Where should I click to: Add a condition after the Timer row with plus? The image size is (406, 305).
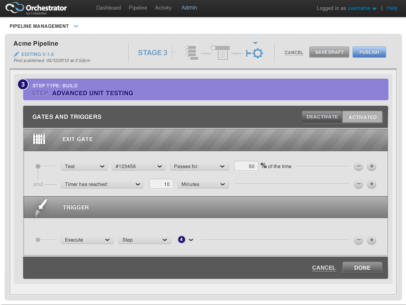pos(372,184)
